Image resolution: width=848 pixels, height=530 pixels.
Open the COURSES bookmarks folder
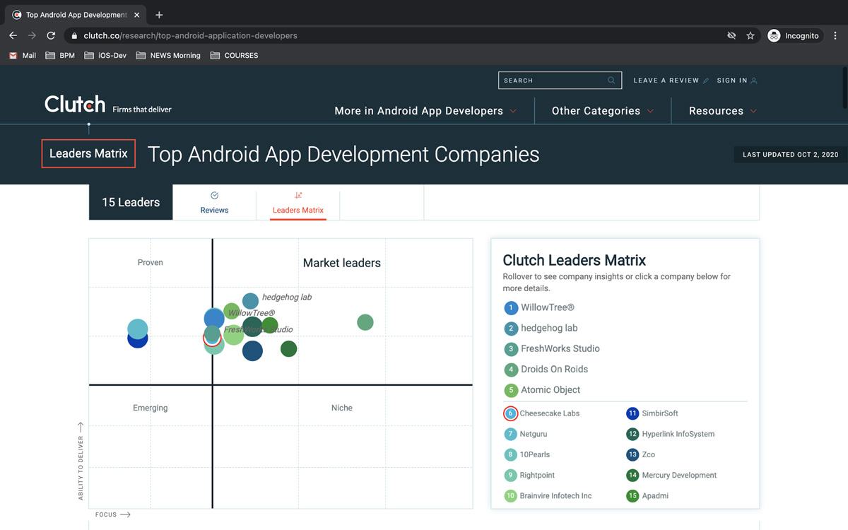tap(234, 55)
